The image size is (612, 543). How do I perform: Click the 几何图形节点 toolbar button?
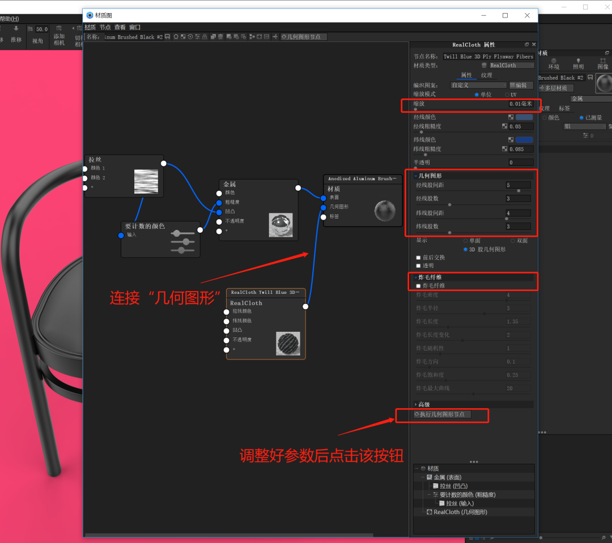pos(304,37)
